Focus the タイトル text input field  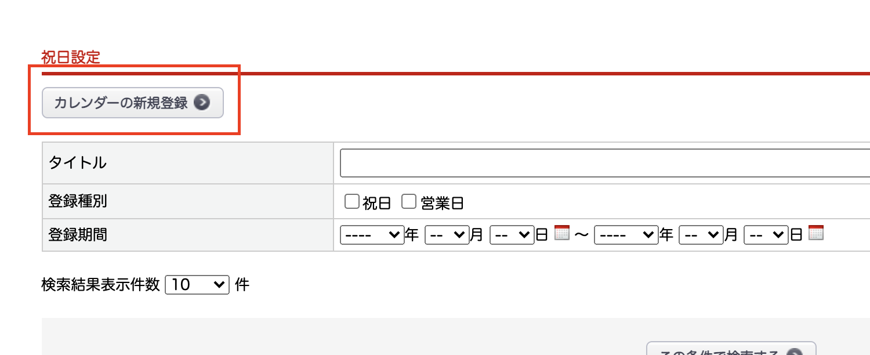(603, 163)
